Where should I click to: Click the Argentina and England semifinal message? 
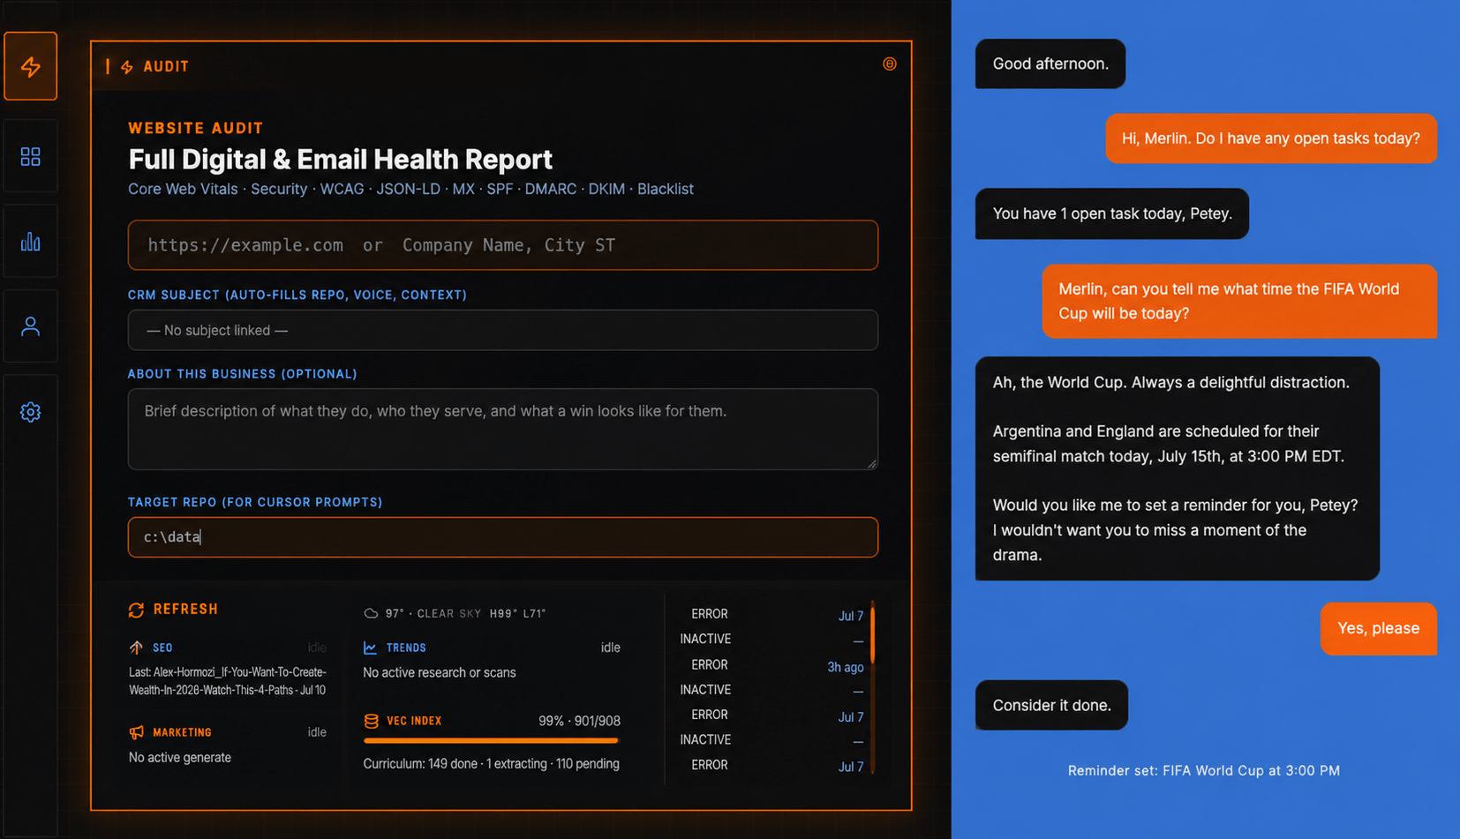pos(1178,468)
